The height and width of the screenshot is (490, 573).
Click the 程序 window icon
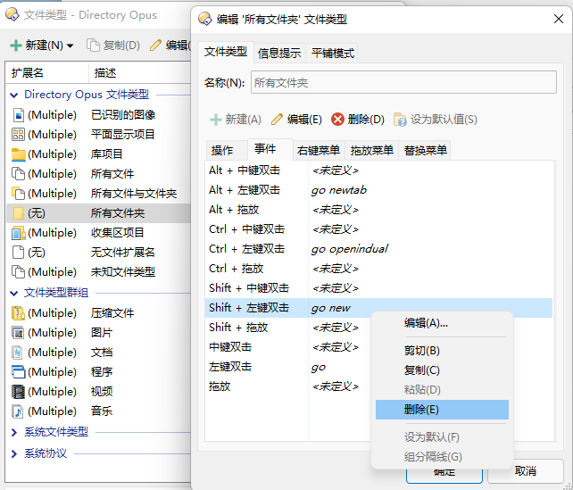click(18, 372)
